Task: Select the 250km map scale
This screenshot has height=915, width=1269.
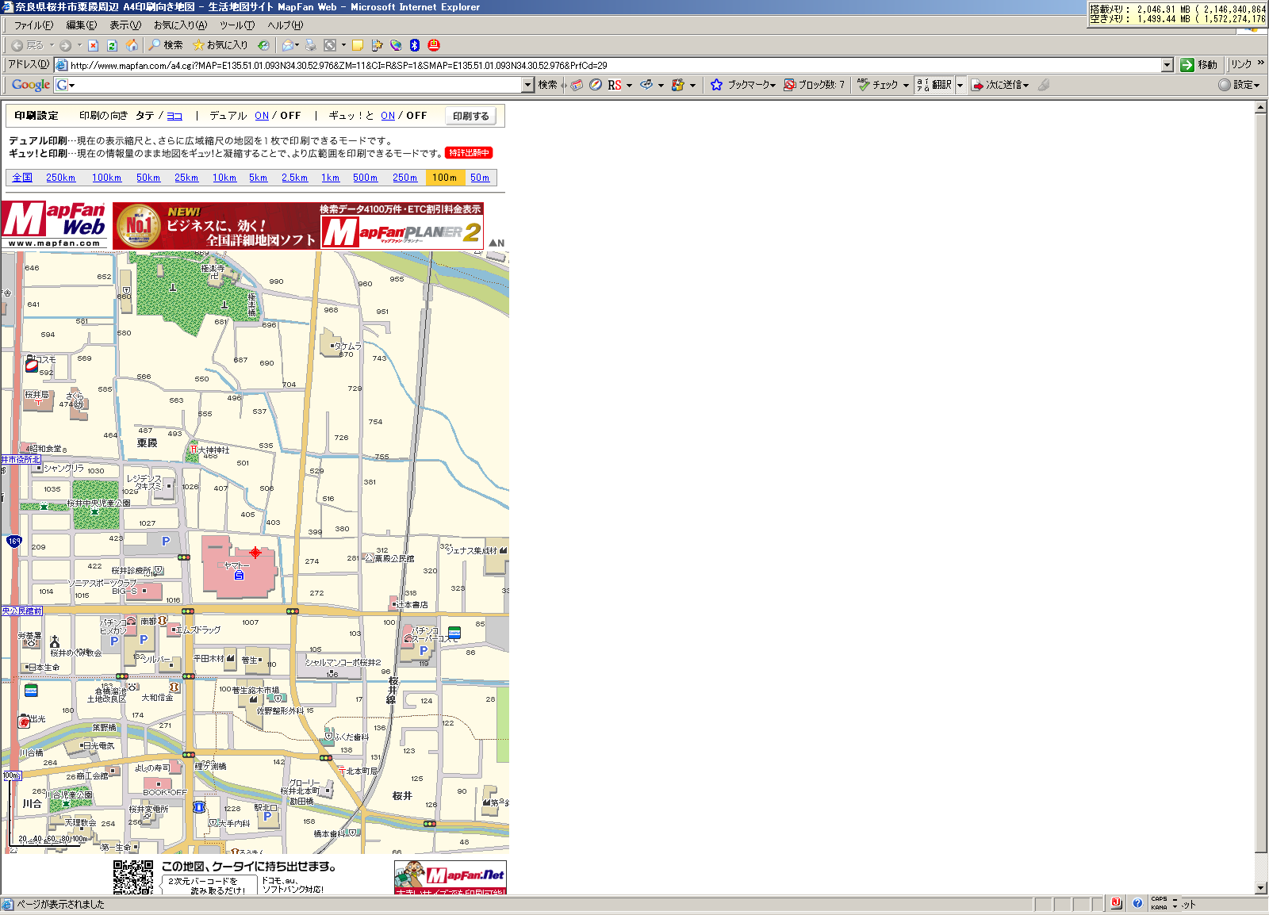Action: coord(60,178)
